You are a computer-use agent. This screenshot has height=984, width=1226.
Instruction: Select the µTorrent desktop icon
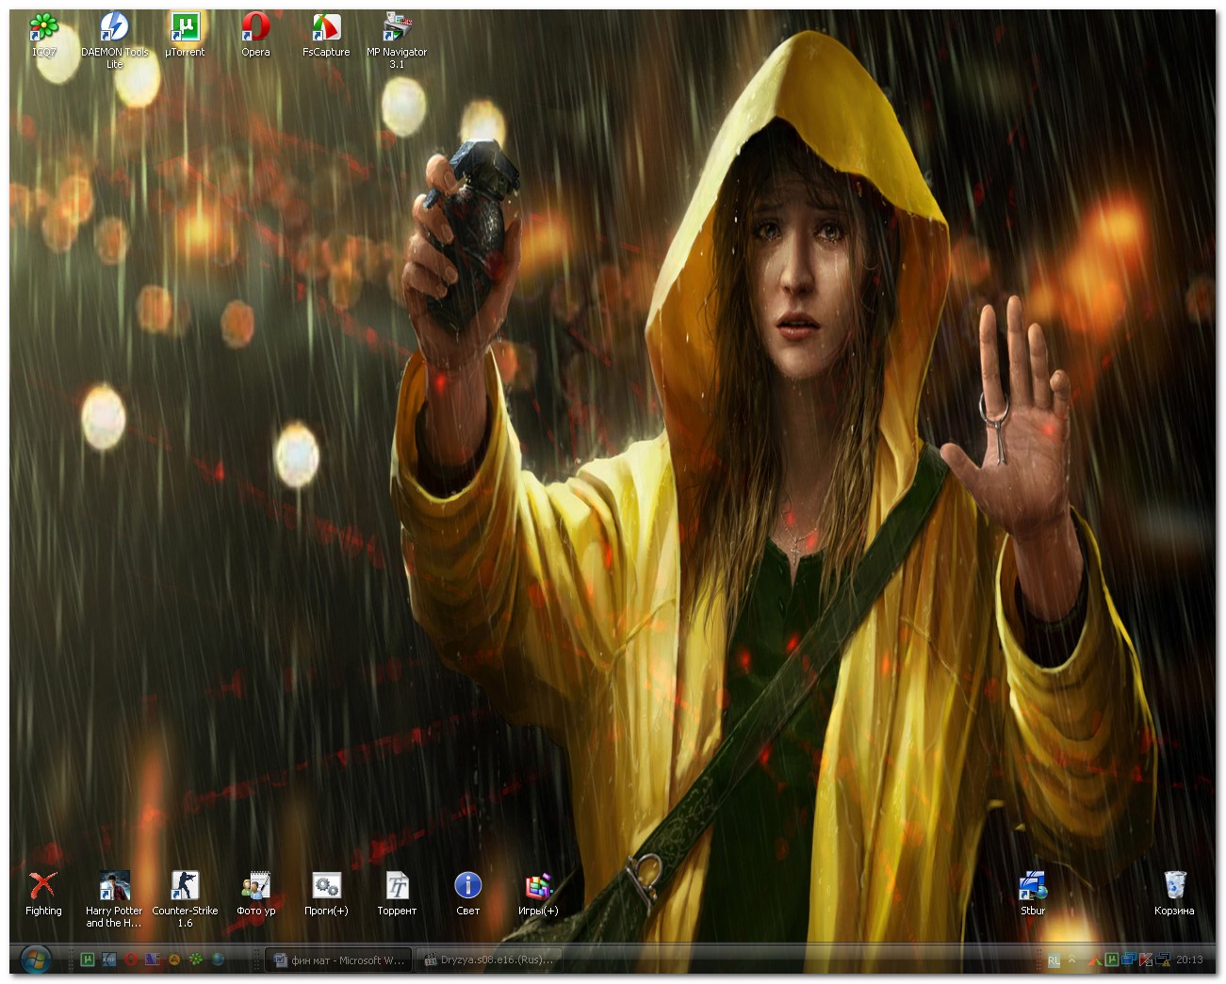185,28
